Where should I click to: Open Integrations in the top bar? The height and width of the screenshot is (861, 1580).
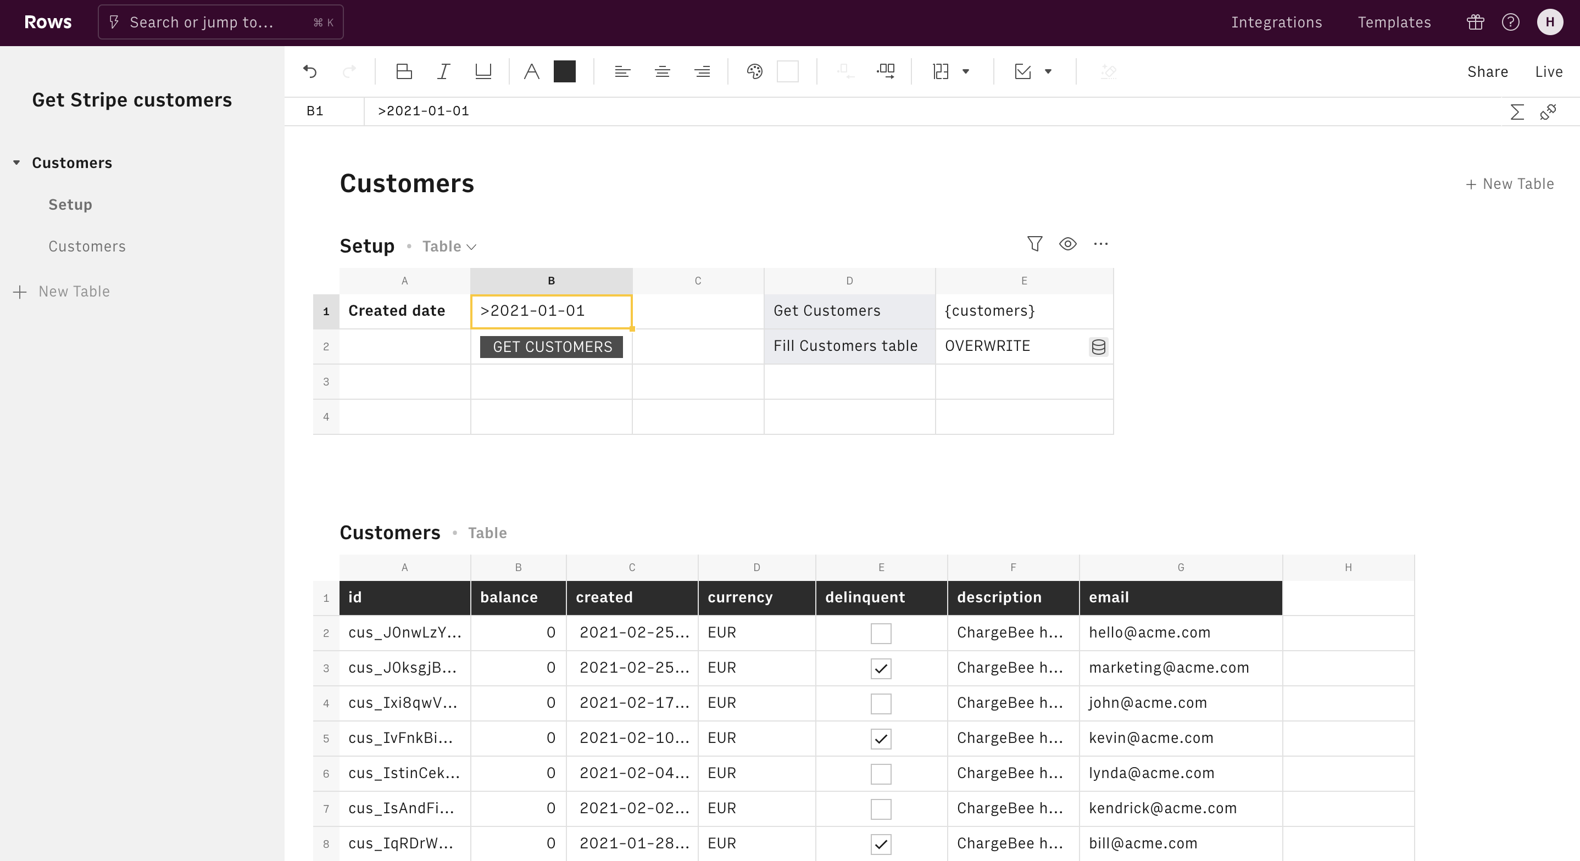[x=1276, y=23]
